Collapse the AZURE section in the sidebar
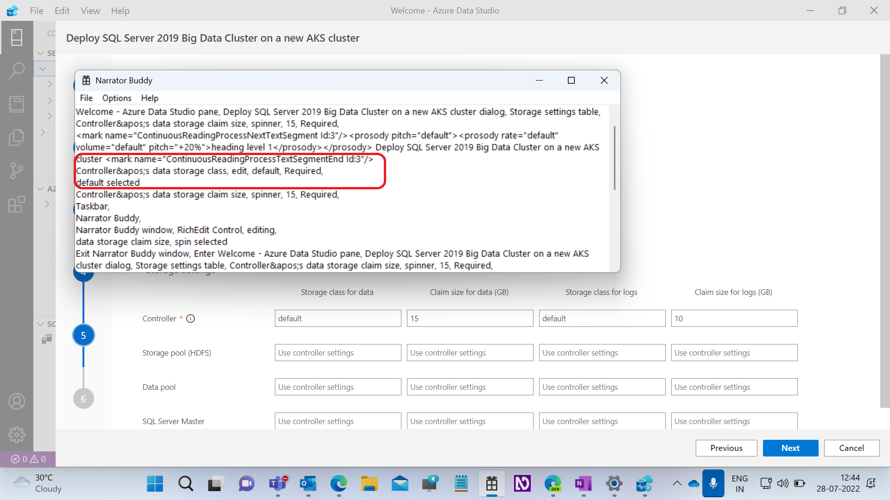The width and height of the screenshot is (890, 500). click(x=40, y=188)
